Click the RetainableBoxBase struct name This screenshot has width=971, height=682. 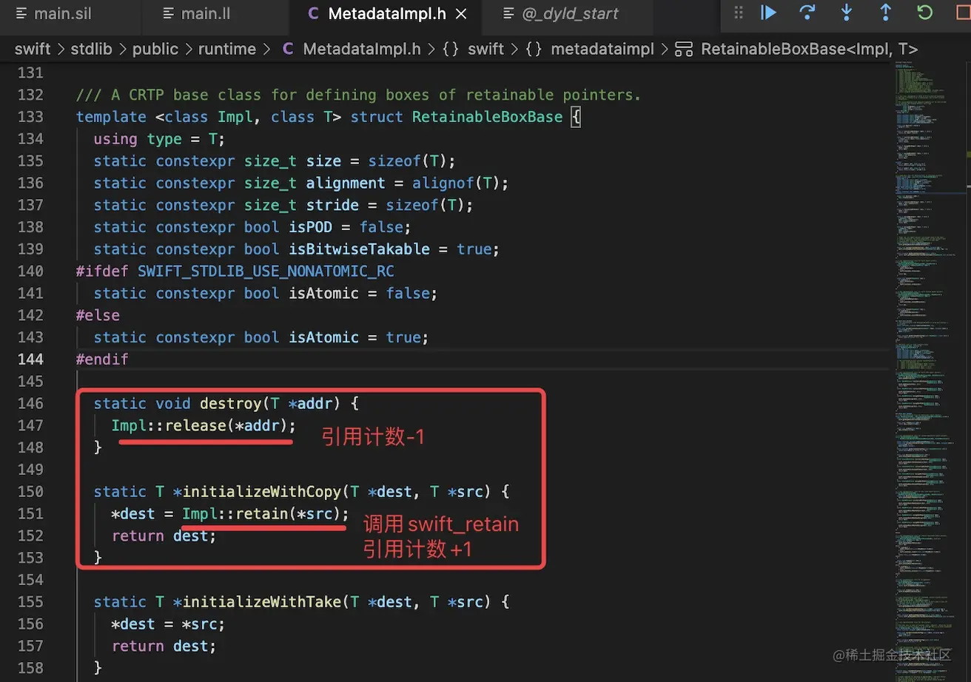click(x=487, y=117)
